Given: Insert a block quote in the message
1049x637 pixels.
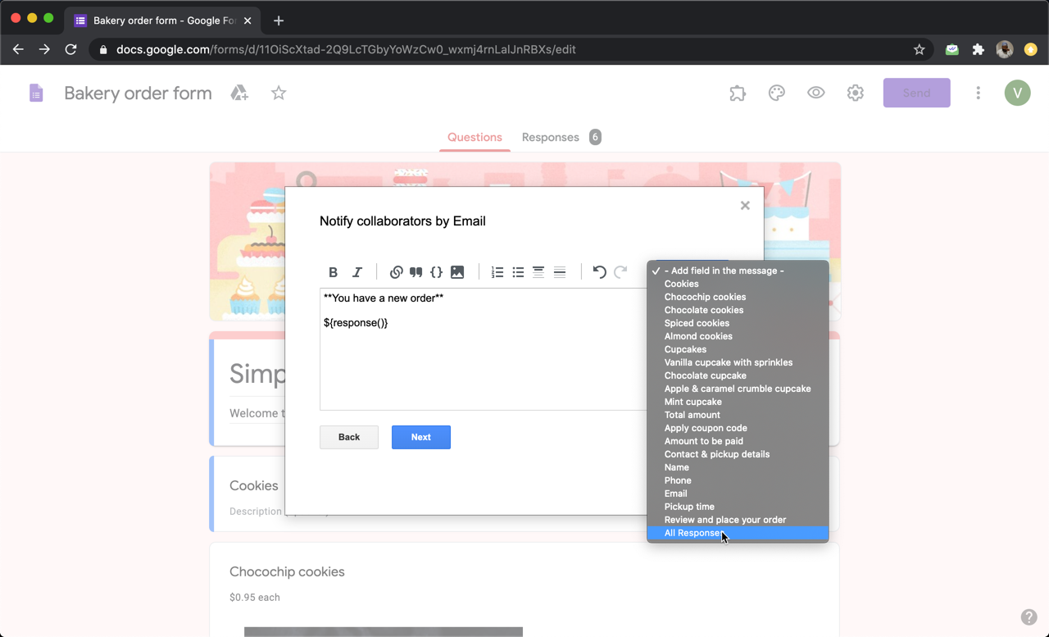Looking at the screenshot, I should [416, 271].
